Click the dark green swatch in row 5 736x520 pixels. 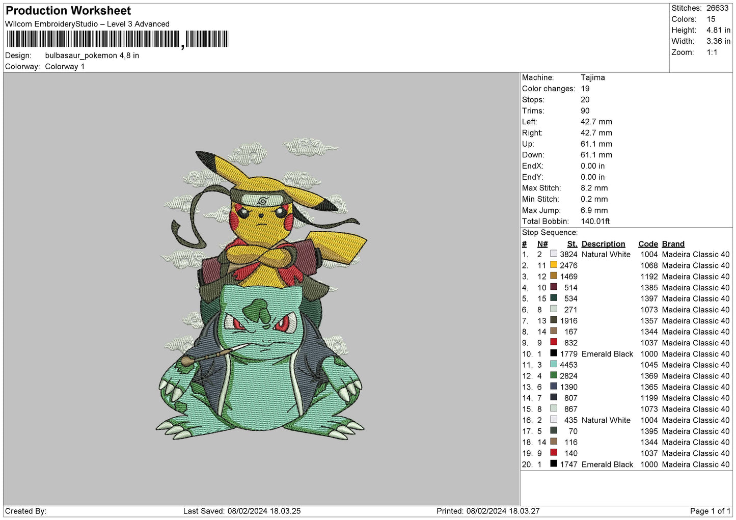554,298
